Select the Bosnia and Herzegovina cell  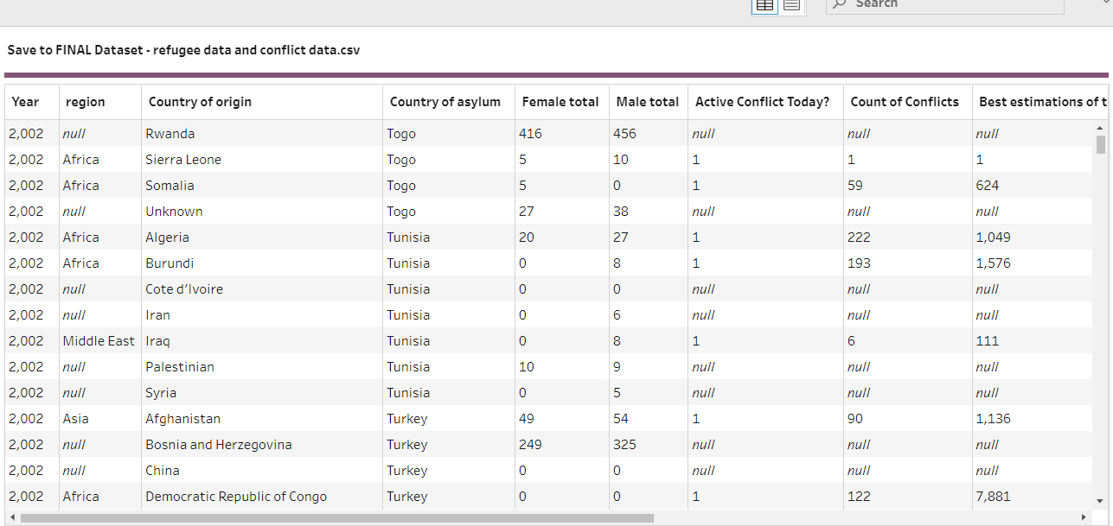coord(218,445)
